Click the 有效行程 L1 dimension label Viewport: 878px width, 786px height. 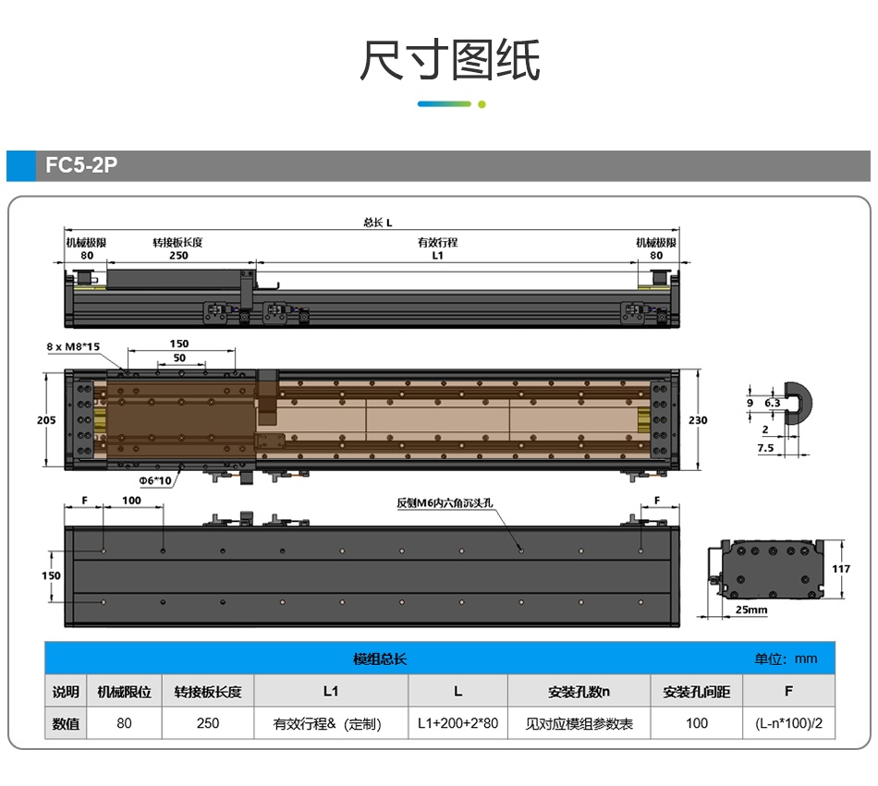click(437, 248)
